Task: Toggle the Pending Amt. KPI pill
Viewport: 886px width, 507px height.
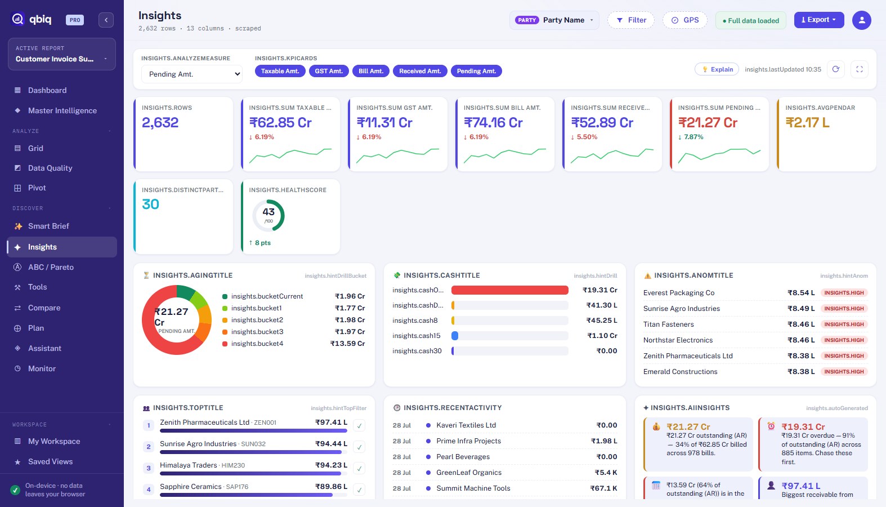Action: point(476,71)
